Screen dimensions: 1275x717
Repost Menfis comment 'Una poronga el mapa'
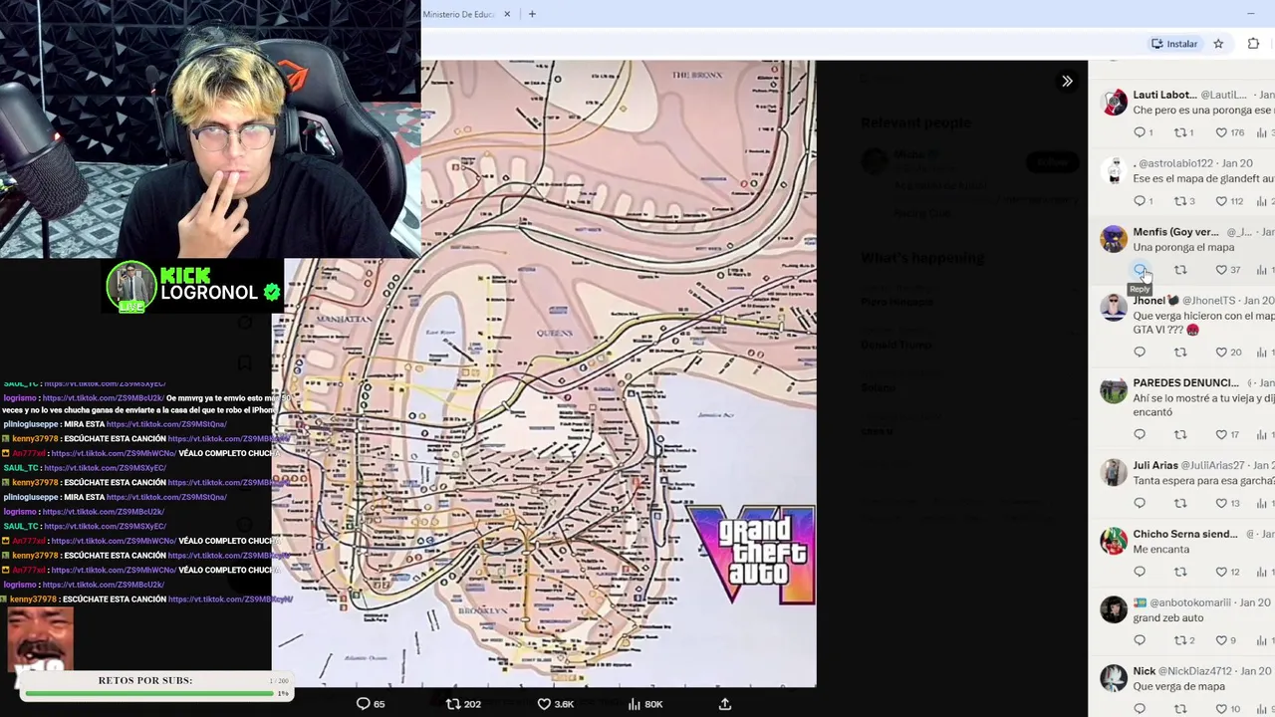(1180, 270)
